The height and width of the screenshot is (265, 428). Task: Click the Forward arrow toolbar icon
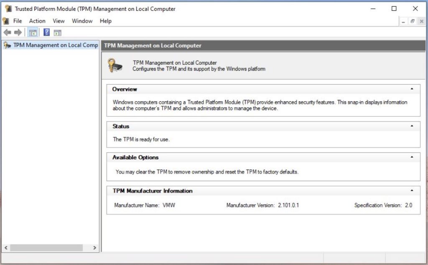[x=18, y=33]
